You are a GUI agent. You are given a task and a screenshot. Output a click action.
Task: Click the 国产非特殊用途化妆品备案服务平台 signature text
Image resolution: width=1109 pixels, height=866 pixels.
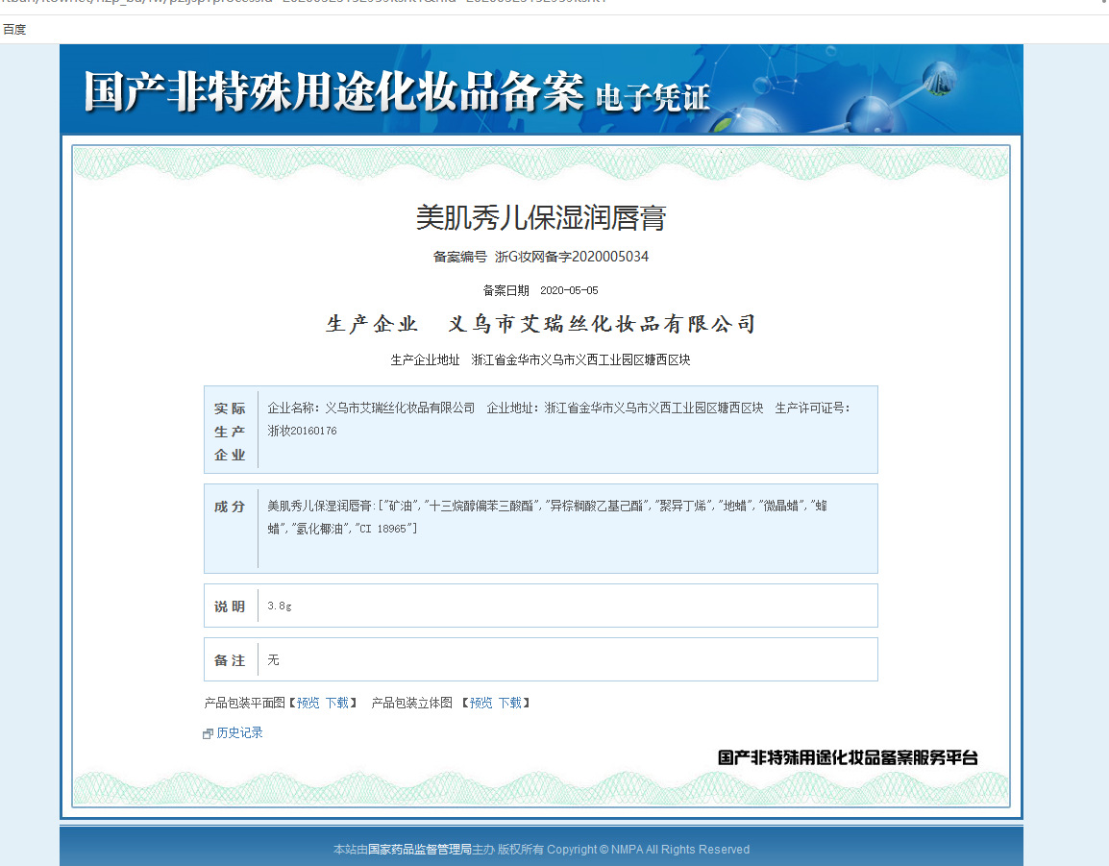point(848,757)
